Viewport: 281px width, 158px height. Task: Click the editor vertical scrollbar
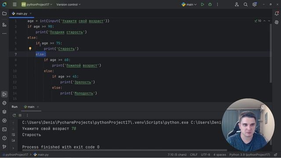(x=270, y=54)
